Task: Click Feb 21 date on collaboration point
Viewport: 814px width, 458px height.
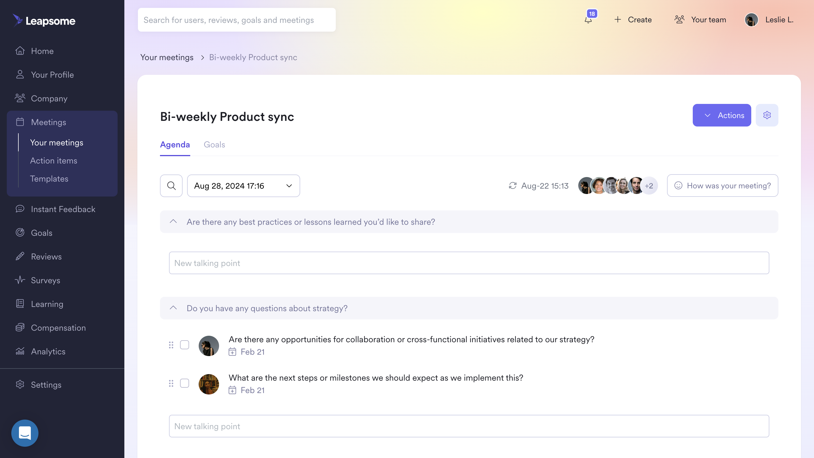Action: click(252, 352)
